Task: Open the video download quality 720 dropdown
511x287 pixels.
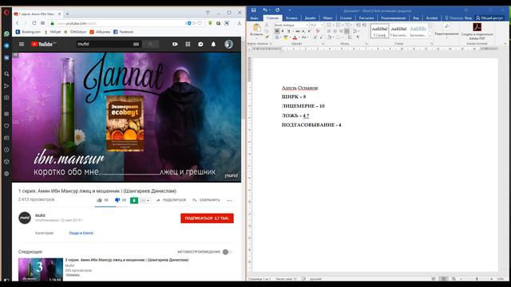Action: tap(145, 200)
